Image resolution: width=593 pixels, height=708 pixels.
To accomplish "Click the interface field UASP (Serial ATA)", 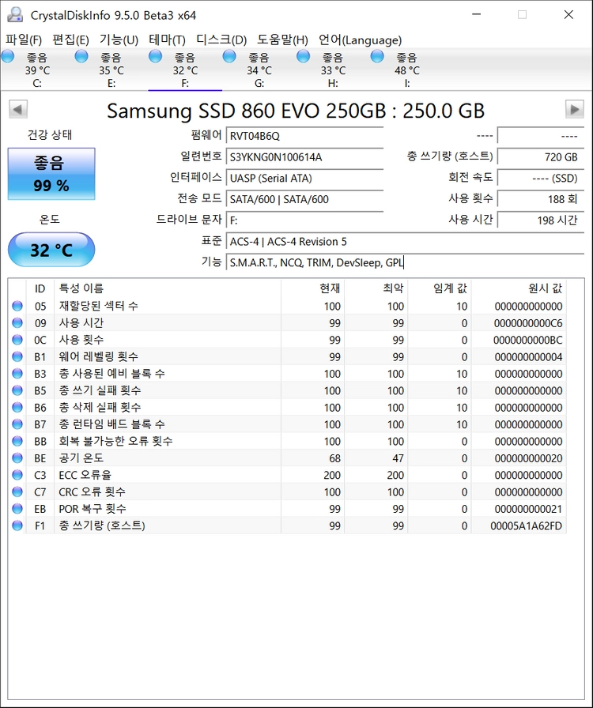I will click(x=304, y=178).
